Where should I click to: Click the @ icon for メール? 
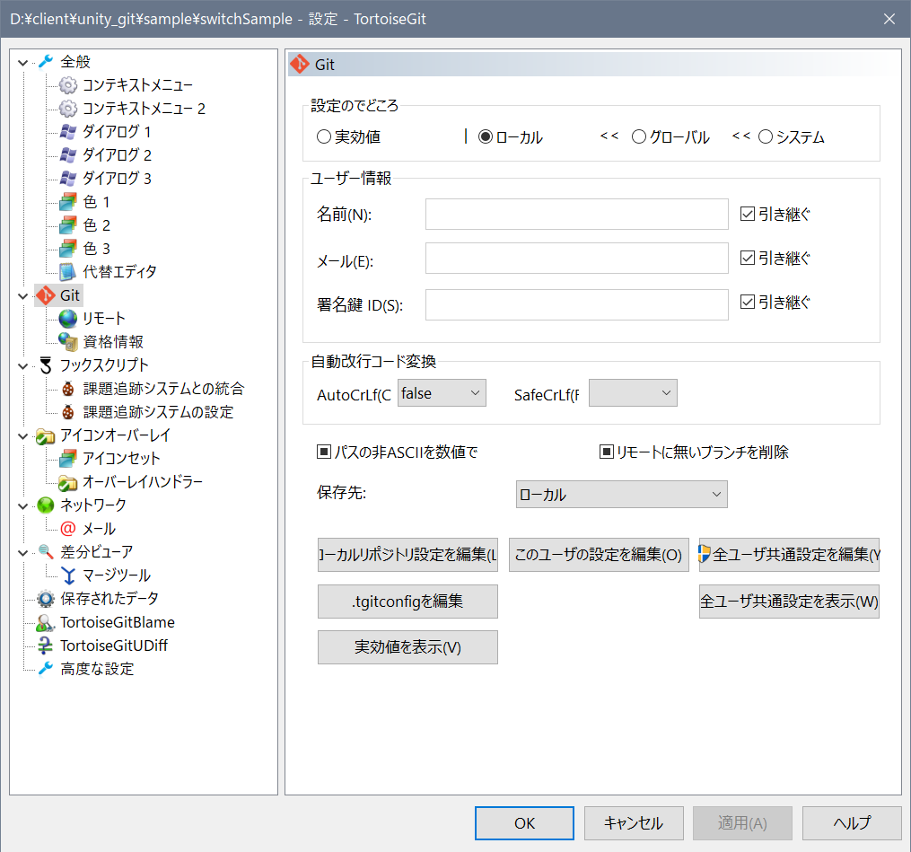point(68,529)
